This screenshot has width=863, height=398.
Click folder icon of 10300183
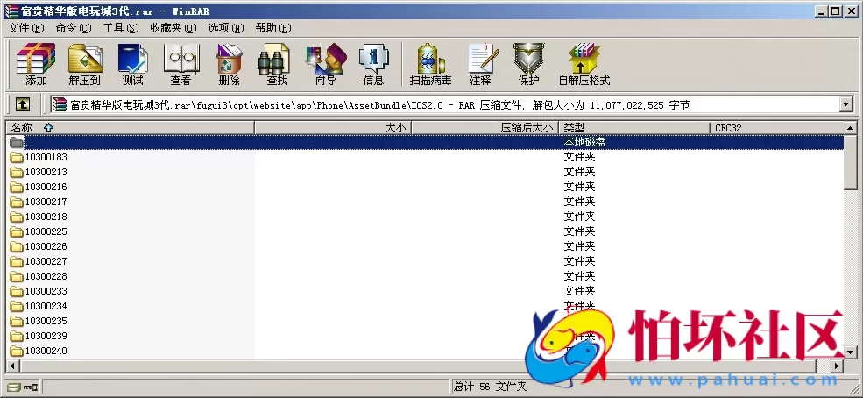pyautogui.click(x=17, y=158)
